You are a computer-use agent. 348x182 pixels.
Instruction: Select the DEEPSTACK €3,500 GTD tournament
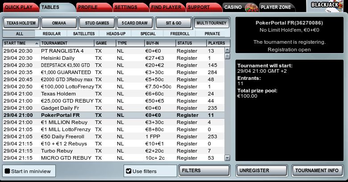(x=113, y=65)
